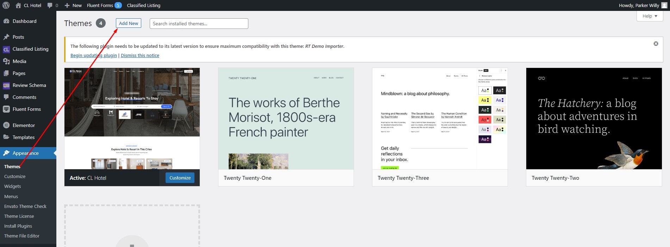Viewport: 670px width, 247px height.
Task: Open the comments bubble icon in admin bar
Action: (x=50, y=5)
